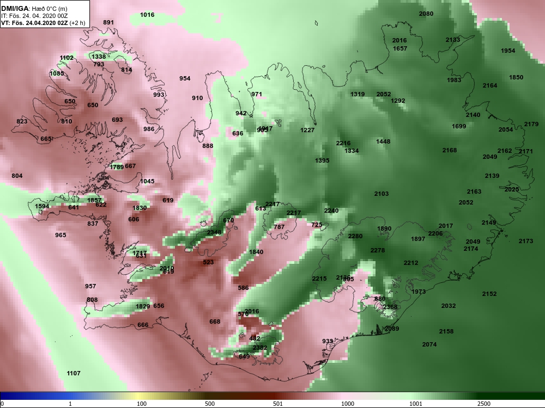The height and width of the screenshot is (408, 545).
Task: Click the 971 value label
Action: tap(257, 94)
